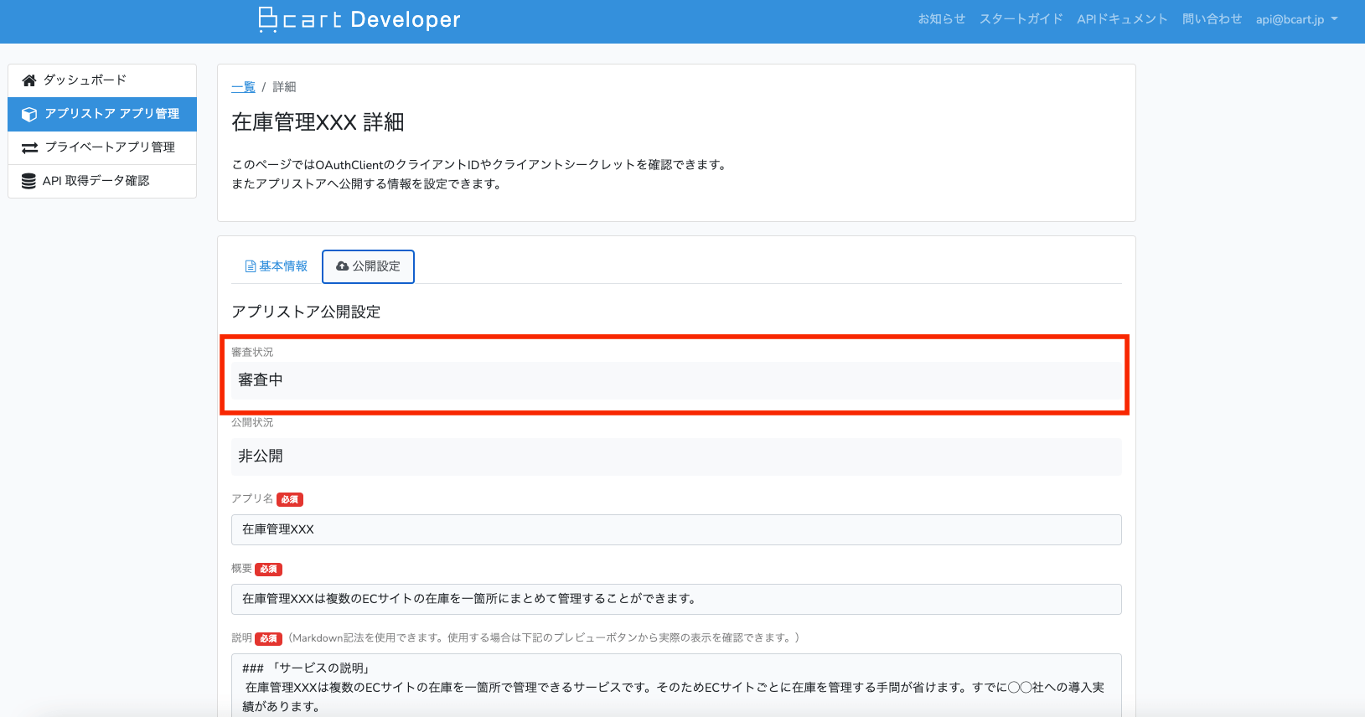Open ダッシュボード in the sidebar
The width and height of the screenshot is (1365, 717).
pyautogui.click(x=85, y=80)
